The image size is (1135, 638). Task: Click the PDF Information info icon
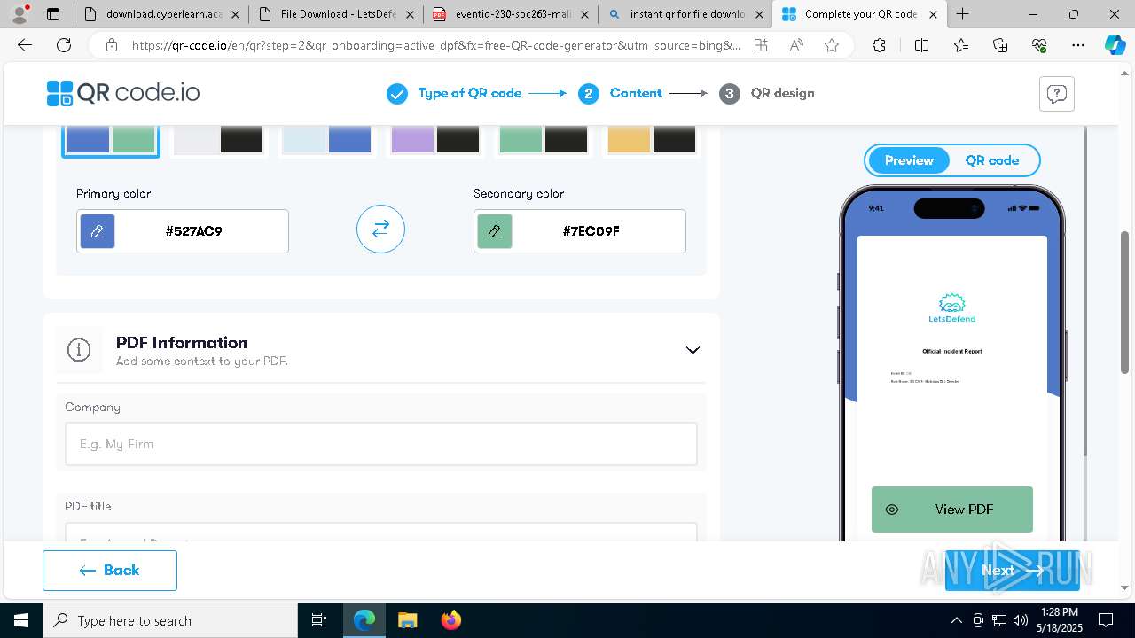[x=79, y=350]
